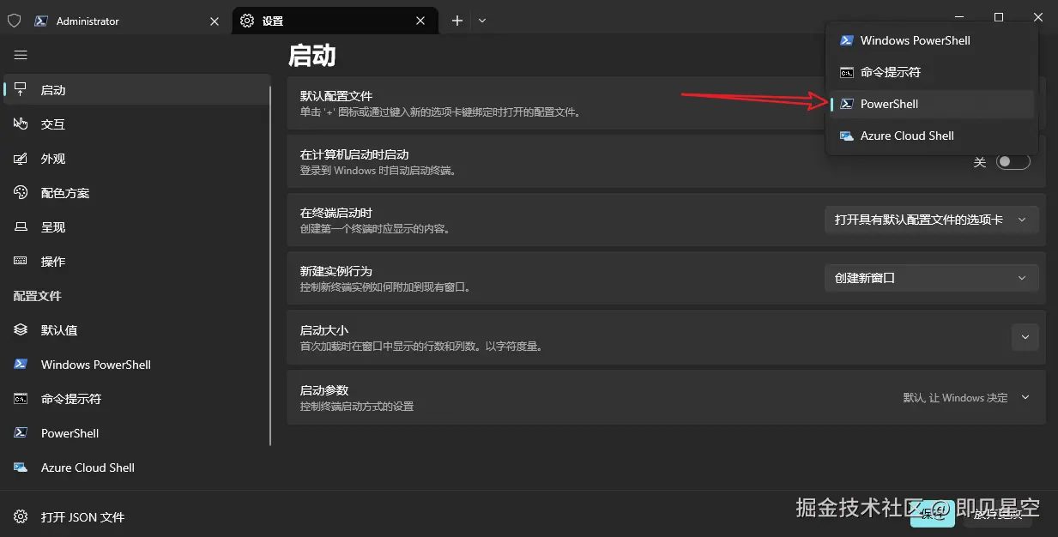Open the new-tab profile dropdown chevron
The width and height of the screenshot is (1058, 537).
[482, 21]
